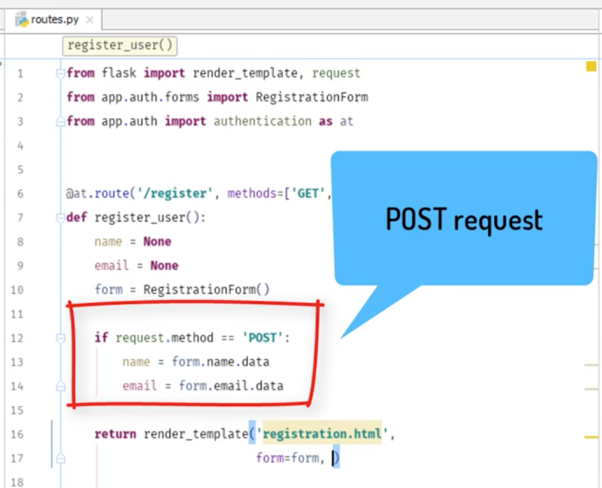Close the routes.py tab
Image resolution: width=602 pixels, height=488 pixels.
[x=90, y=20]
